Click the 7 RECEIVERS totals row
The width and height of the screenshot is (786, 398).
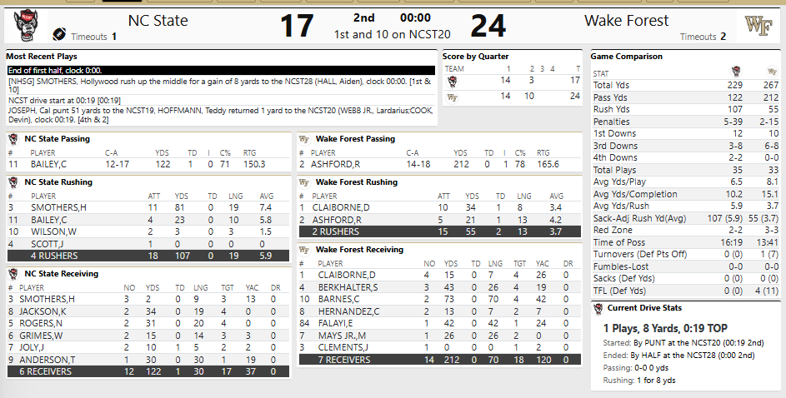click(x=439, y=360)
